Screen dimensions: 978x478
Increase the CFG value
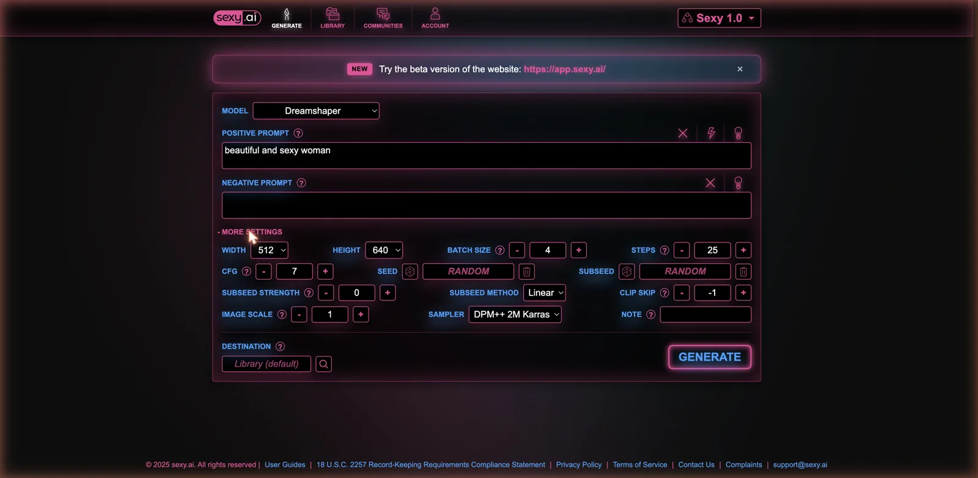[325, 271]
